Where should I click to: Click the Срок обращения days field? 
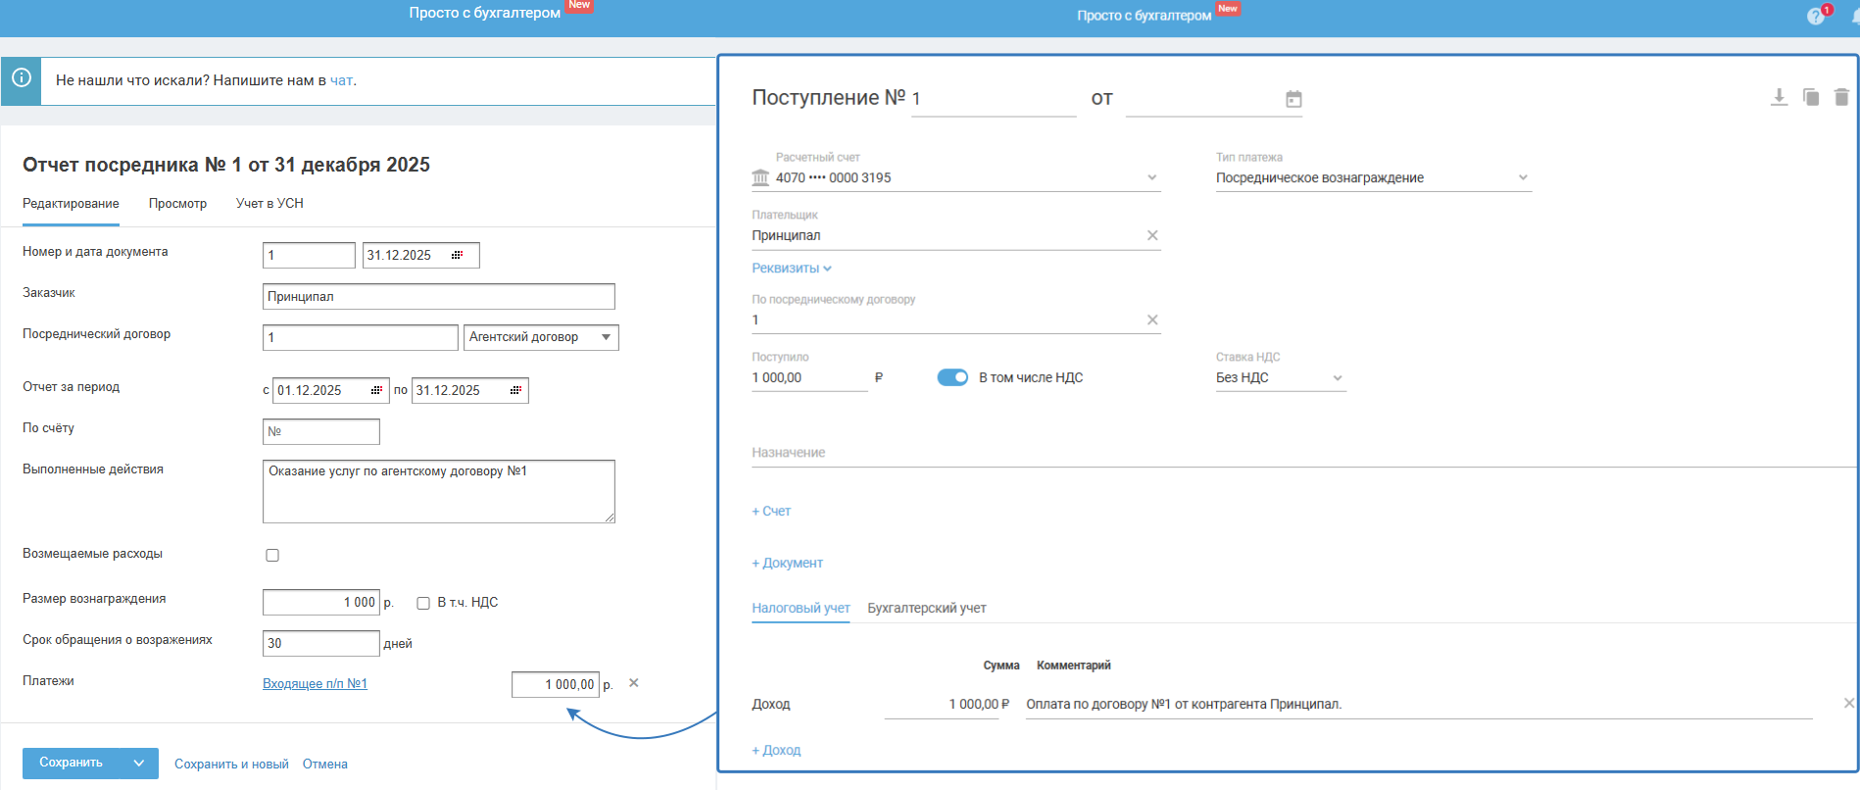(321, 643)
